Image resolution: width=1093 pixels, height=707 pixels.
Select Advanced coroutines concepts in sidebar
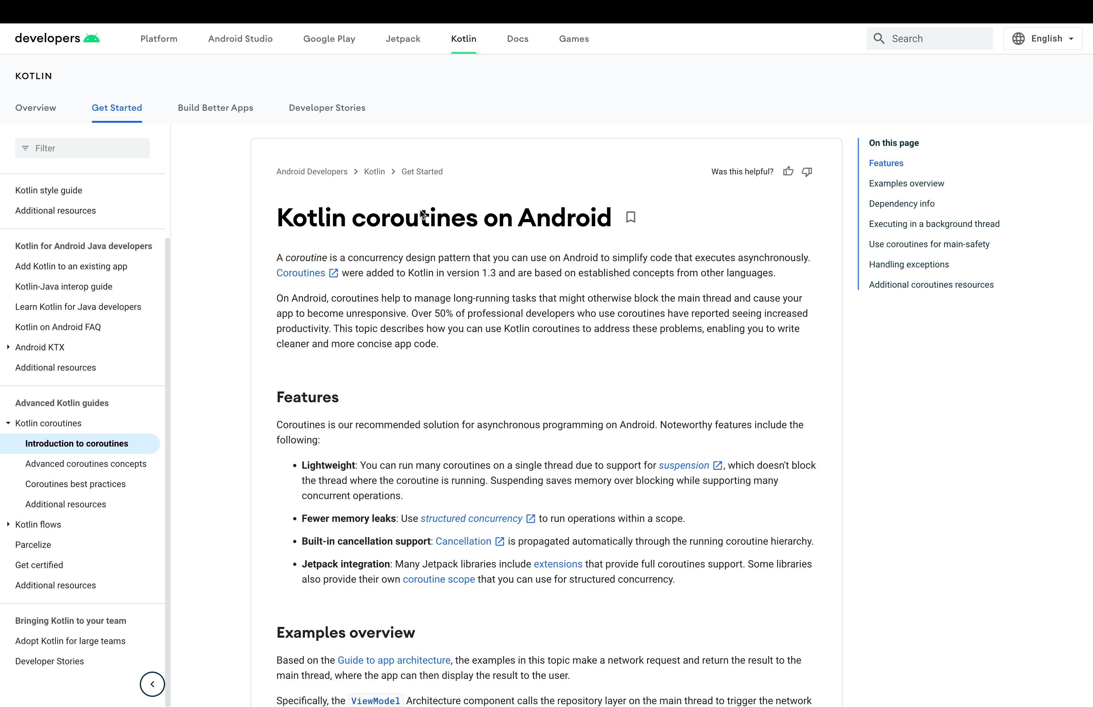86,464
